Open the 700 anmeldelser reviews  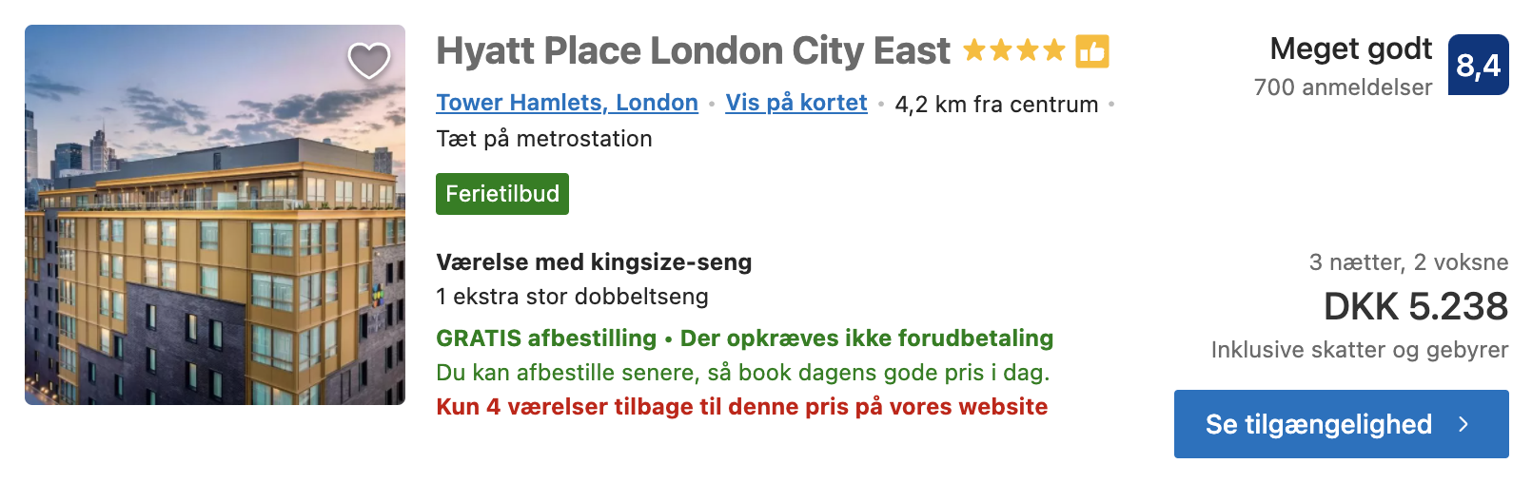coord(1343,87)
